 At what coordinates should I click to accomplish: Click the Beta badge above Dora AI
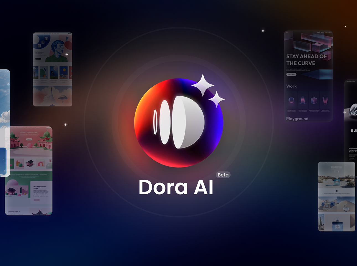(223, 175)
